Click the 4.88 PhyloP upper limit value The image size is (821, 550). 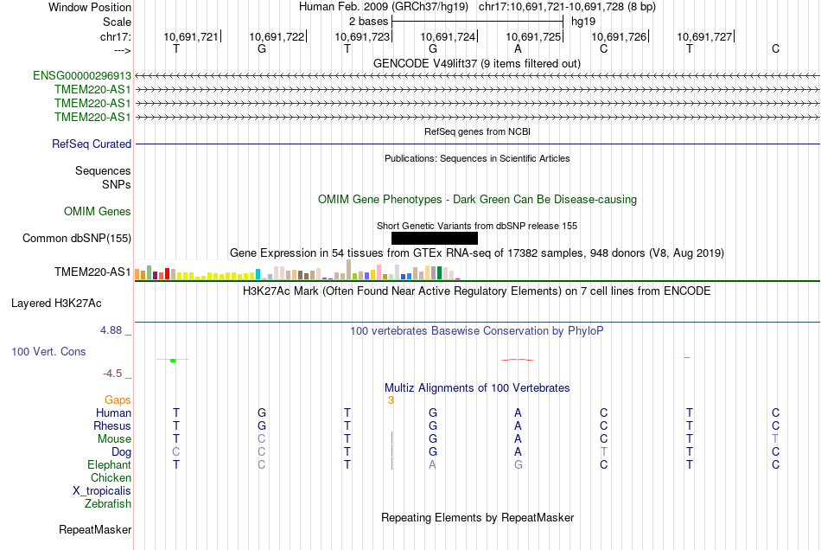(x=111, y=330)
